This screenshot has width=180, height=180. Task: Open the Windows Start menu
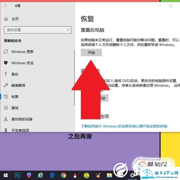click(6, 175)
